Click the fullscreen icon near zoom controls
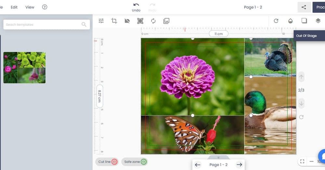 302,161
